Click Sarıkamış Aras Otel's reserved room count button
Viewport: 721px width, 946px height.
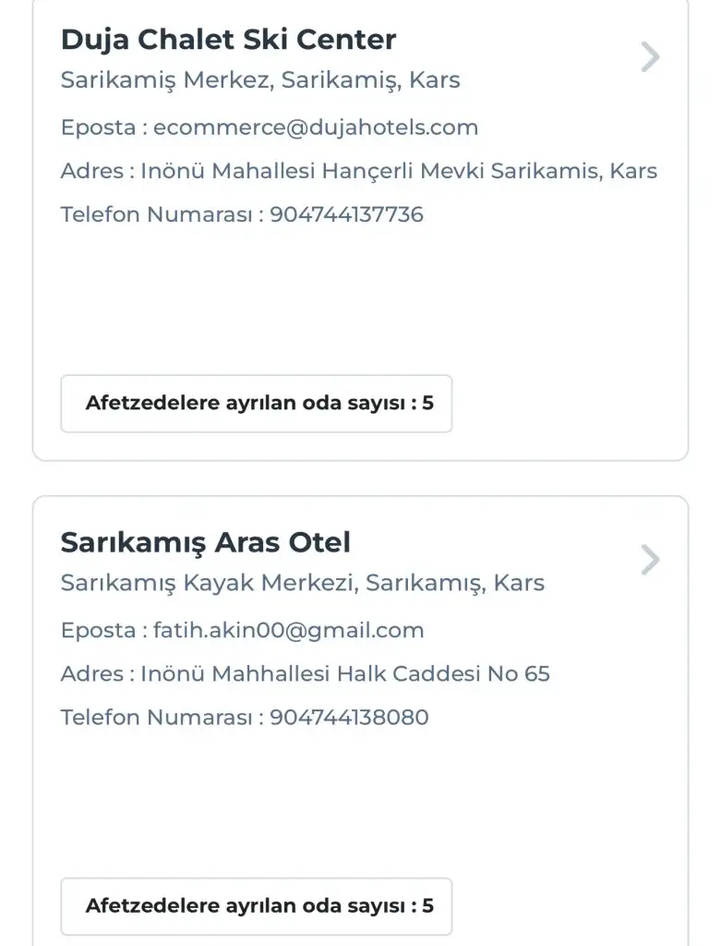(257, 906)
